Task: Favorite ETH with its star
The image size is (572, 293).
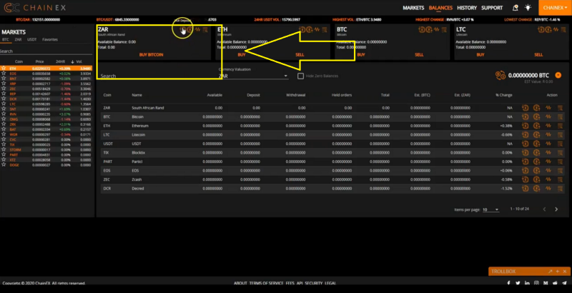Action: point(4,68)
